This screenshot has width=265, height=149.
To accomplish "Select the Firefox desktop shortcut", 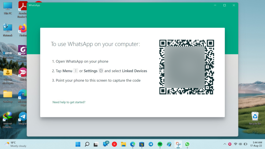I will pyautogui.click(x=23, y=30).
